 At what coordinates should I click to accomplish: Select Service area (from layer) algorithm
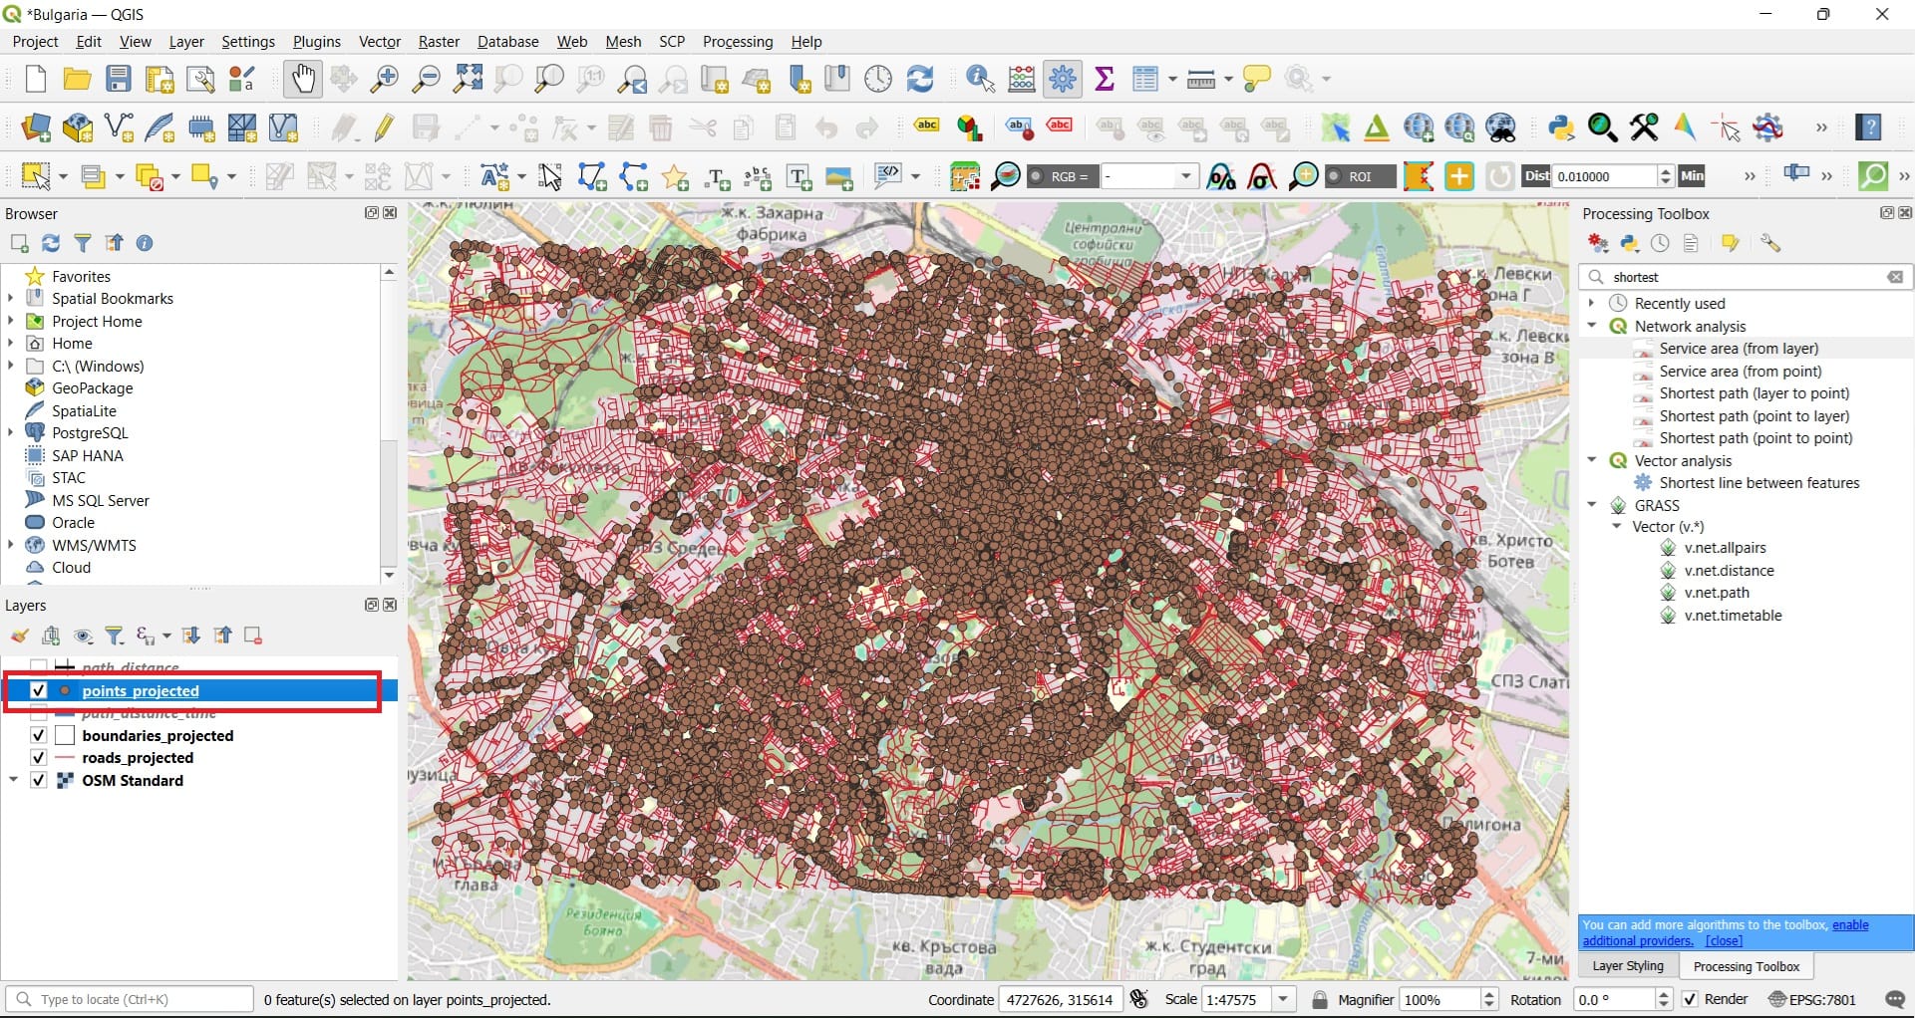click(x=1739, y=349)
